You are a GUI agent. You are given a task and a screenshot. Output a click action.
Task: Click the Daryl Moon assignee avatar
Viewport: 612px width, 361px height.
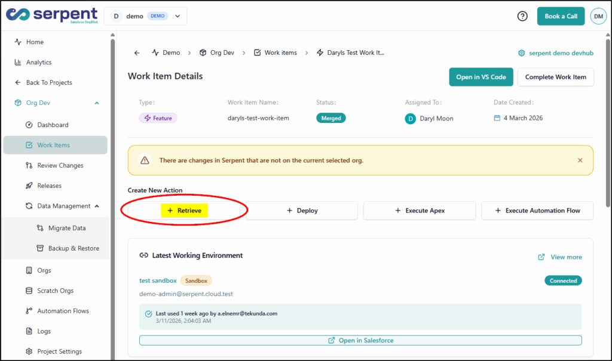click(x=411, y=119)
